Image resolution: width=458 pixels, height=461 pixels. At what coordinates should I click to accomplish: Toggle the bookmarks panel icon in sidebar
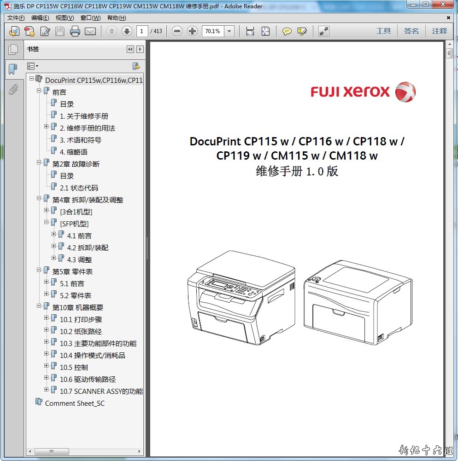coord(13,69)
